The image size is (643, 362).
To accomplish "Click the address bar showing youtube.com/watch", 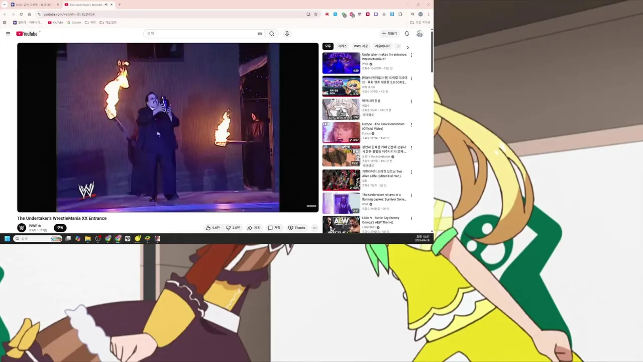I will 171,14.
